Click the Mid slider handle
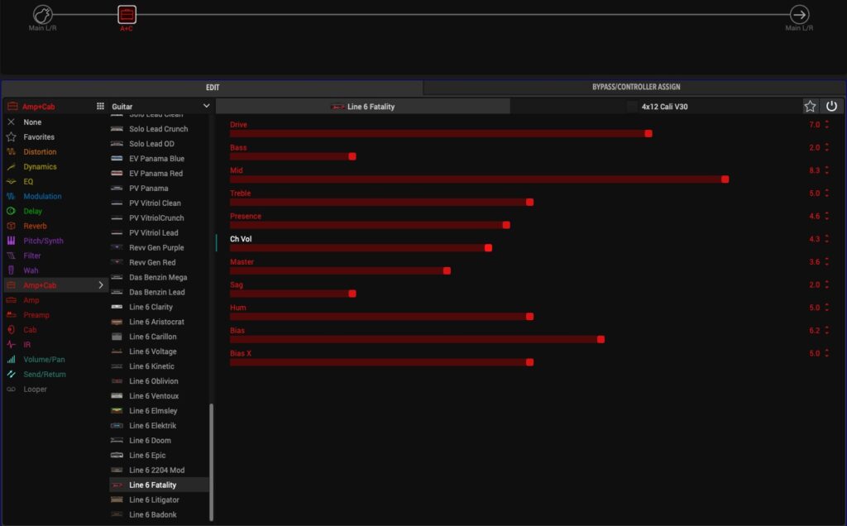The width and height of the screenshot is (847, 526). pyautogui.click(x=725, y=179)
